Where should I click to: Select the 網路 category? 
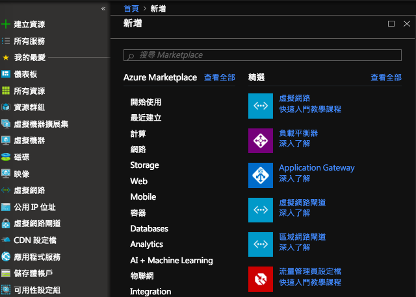tap(138, 149)
